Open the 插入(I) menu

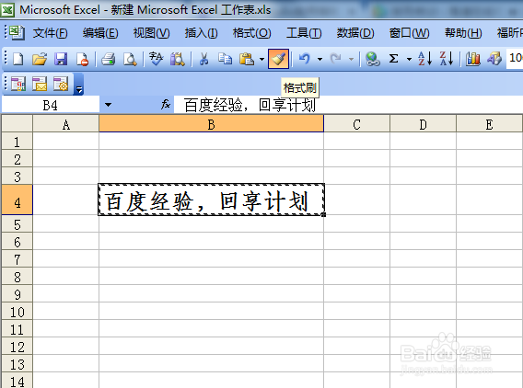click(x=201, y=33)
